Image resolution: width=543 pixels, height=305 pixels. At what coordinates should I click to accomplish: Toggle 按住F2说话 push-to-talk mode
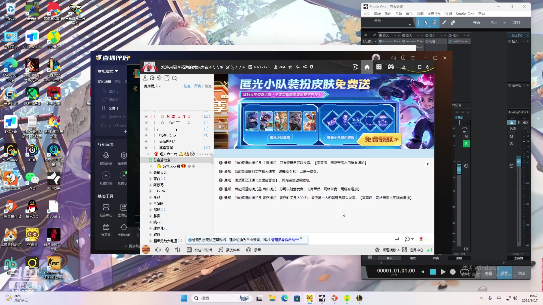[199, 250]
